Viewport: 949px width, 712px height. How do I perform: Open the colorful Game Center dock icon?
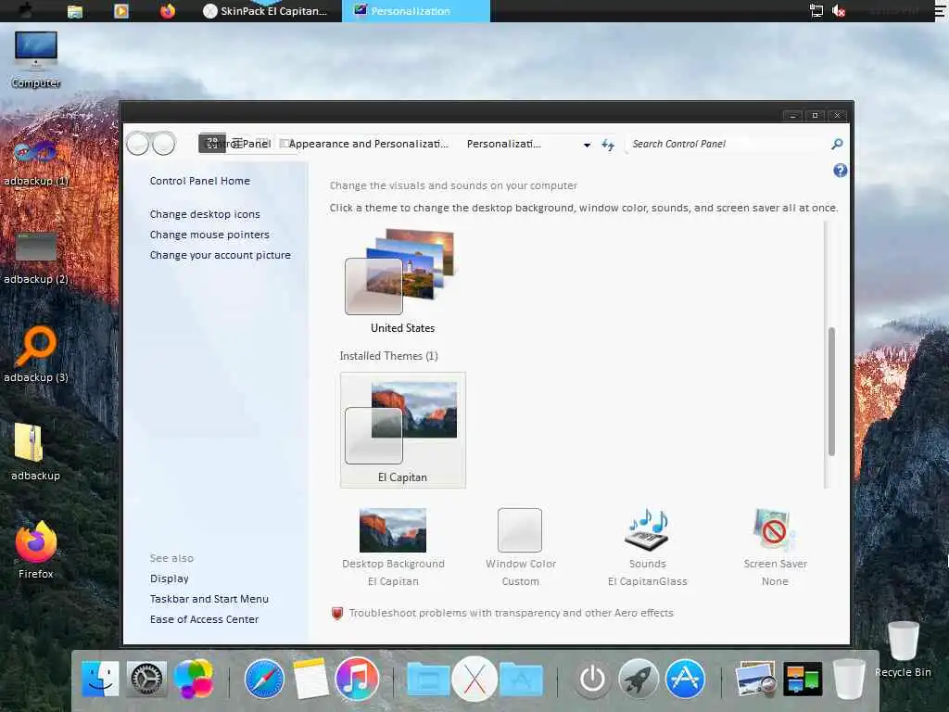click(x=193, y=679)
